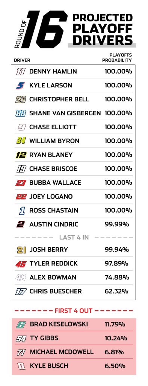The height and width of the screenshot is (386, 148).
Task: Select the gold 21 Josh Berry icon
Action: 21,250
